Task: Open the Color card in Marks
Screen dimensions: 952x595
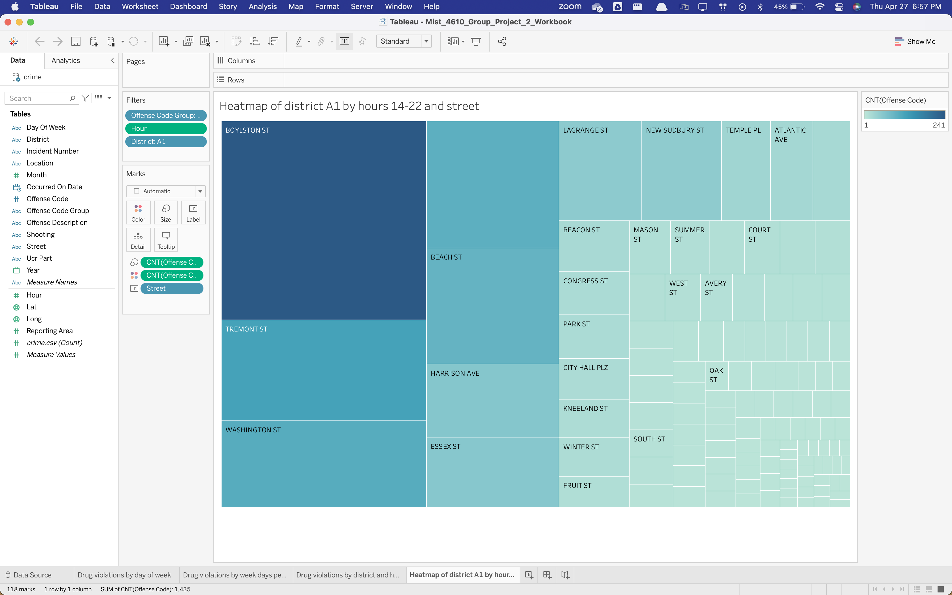Action: [138, 212]
